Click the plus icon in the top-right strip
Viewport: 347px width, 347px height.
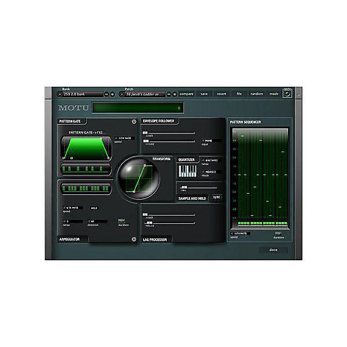[298, 94]
